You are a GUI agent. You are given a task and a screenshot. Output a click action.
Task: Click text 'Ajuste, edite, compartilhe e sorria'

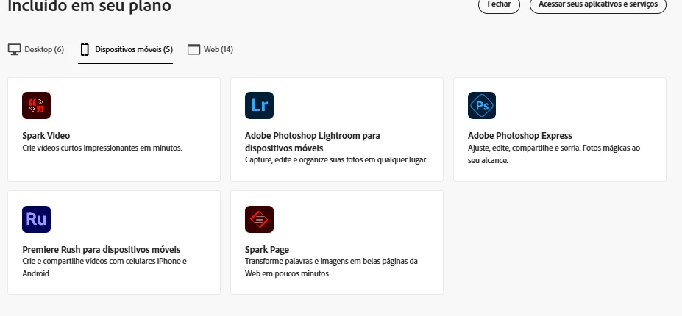point(524,148)
